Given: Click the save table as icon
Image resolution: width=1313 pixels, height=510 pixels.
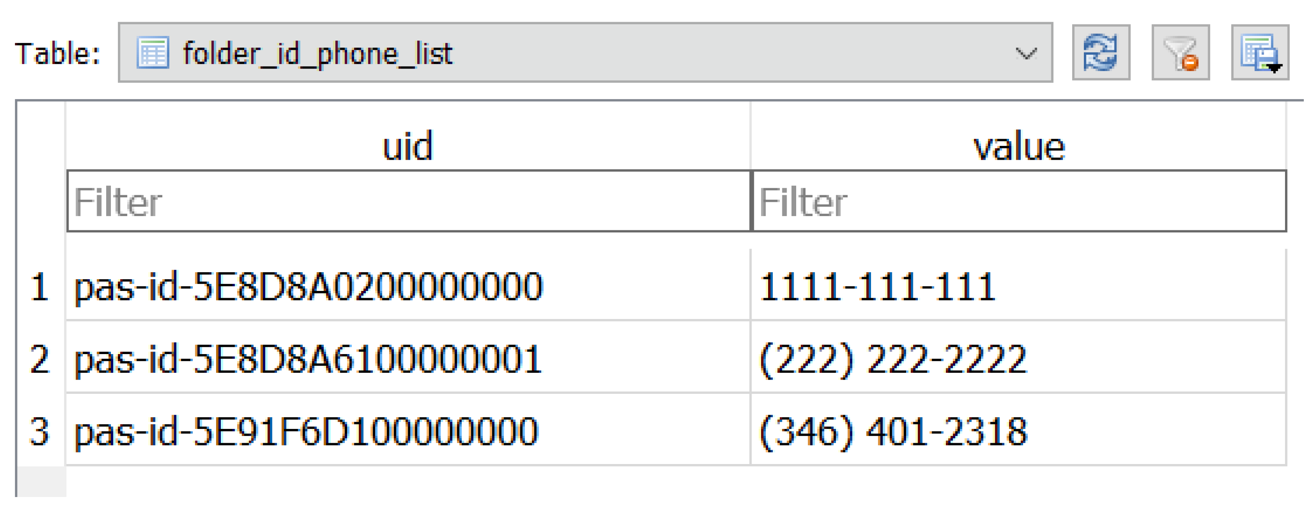Looking at the screenshot, I should 1259,53.
